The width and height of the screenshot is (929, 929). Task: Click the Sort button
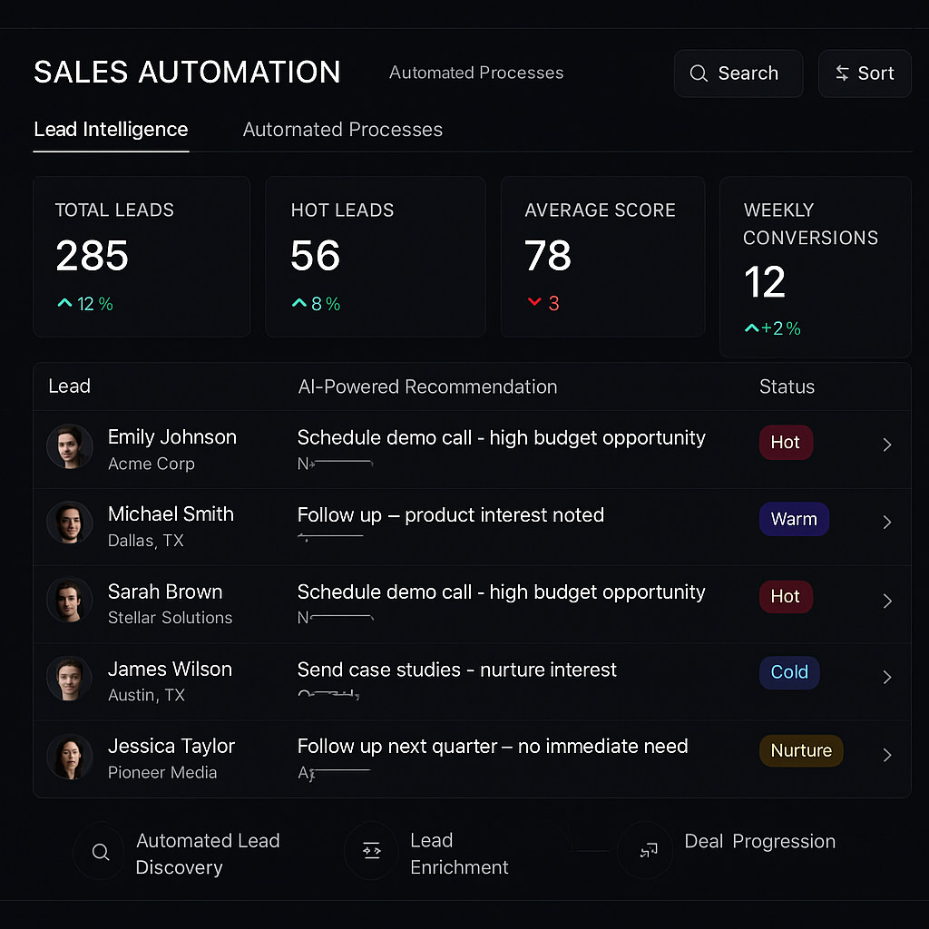click(x=864, y=73)
